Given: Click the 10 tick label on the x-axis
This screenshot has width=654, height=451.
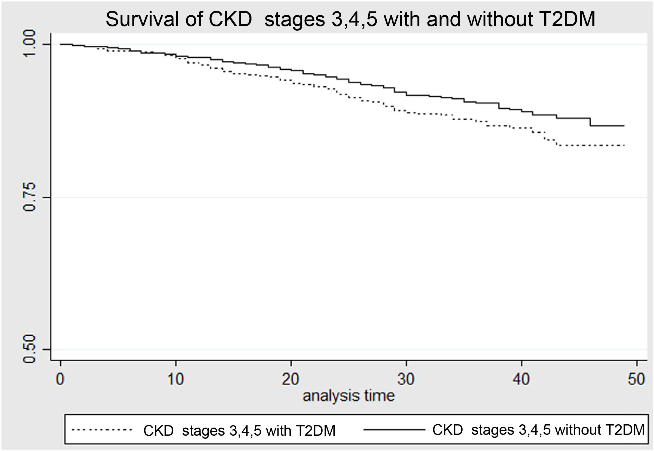Looking at the screenshot, I should pyautogui.click(x=175, y=379).
